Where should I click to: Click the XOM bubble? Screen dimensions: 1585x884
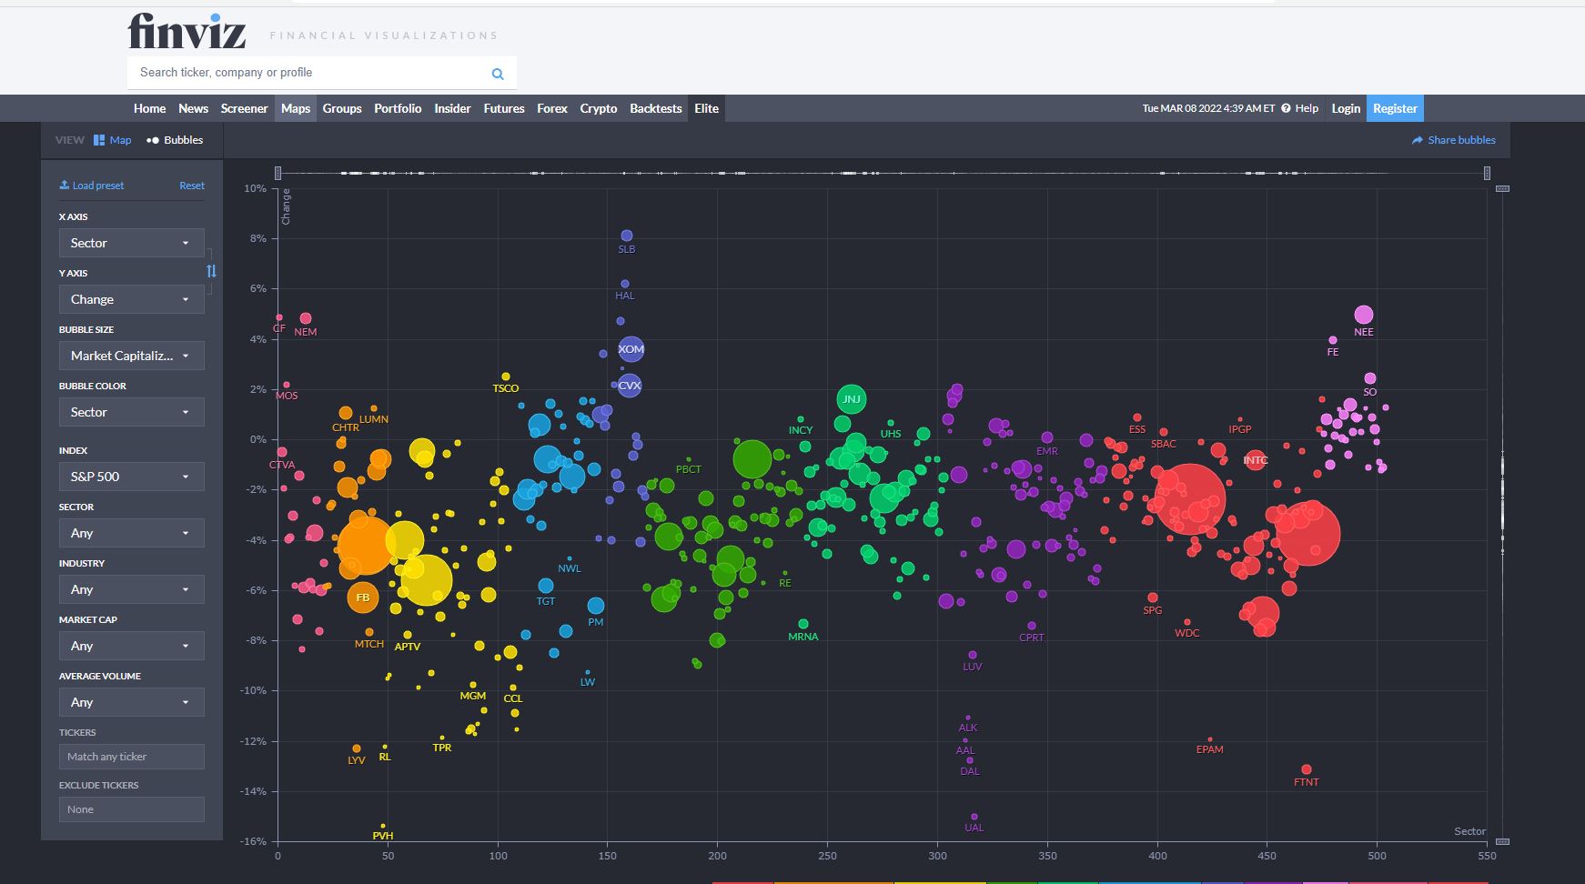click(631, 349)
